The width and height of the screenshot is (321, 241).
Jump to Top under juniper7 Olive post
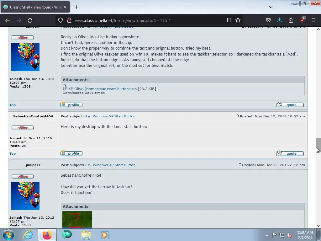(x=13, y=105)
